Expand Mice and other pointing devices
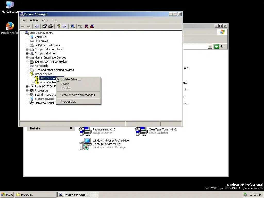 coord(27,70)
